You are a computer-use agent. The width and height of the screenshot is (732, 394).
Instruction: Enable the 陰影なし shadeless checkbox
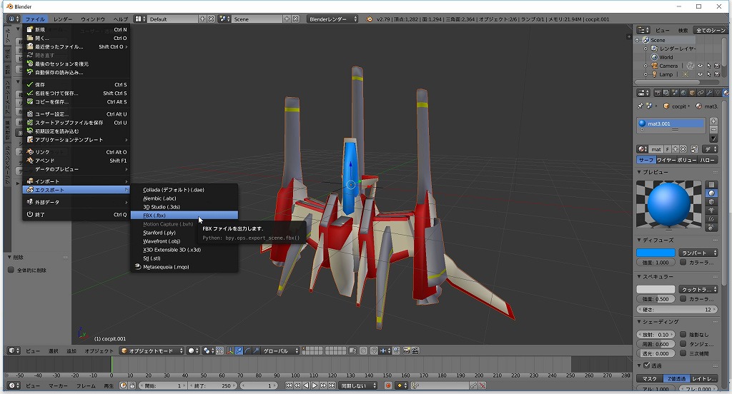pos(683,335)
